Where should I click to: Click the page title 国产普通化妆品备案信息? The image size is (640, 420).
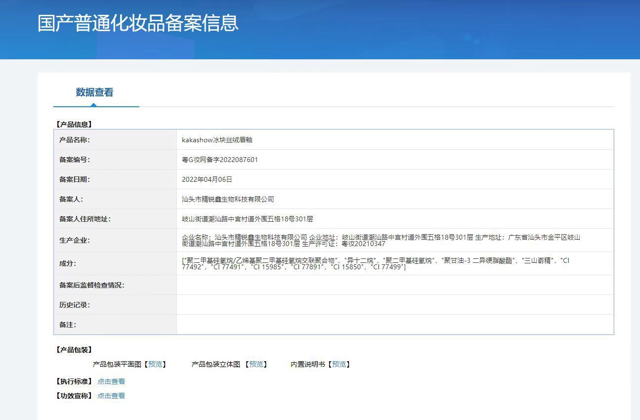pyautogui.click(x=138, y=23)
